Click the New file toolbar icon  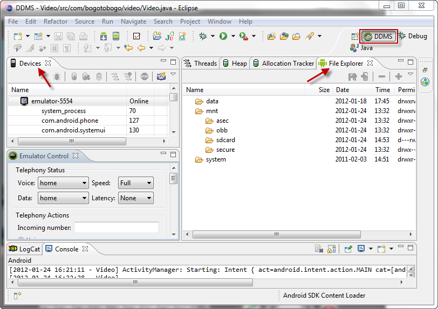(x=18, y=36)
